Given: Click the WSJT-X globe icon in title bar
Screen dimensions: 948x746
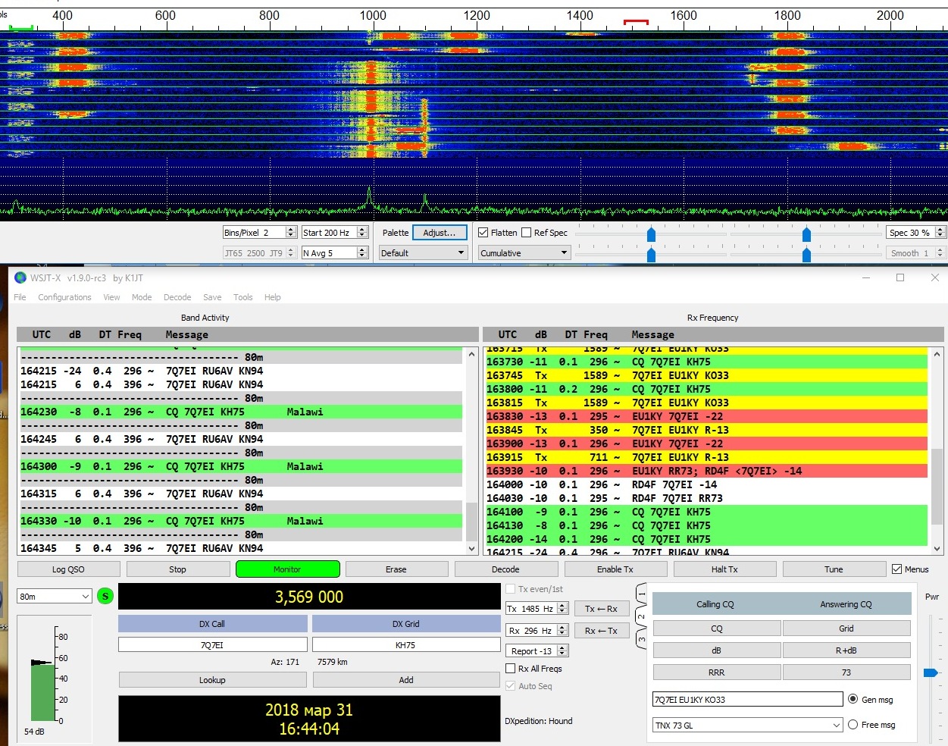Looking at the screenshot, I should point(20,277).
